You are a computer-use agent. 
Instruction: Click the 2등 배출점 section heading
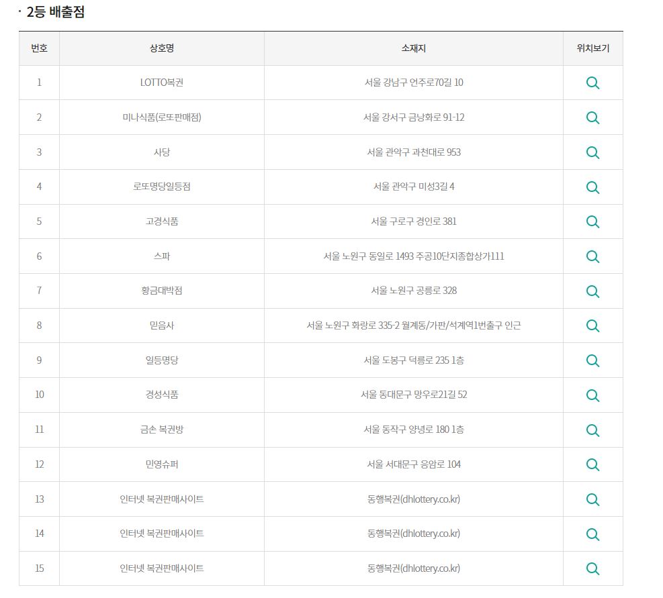point(55,11)
